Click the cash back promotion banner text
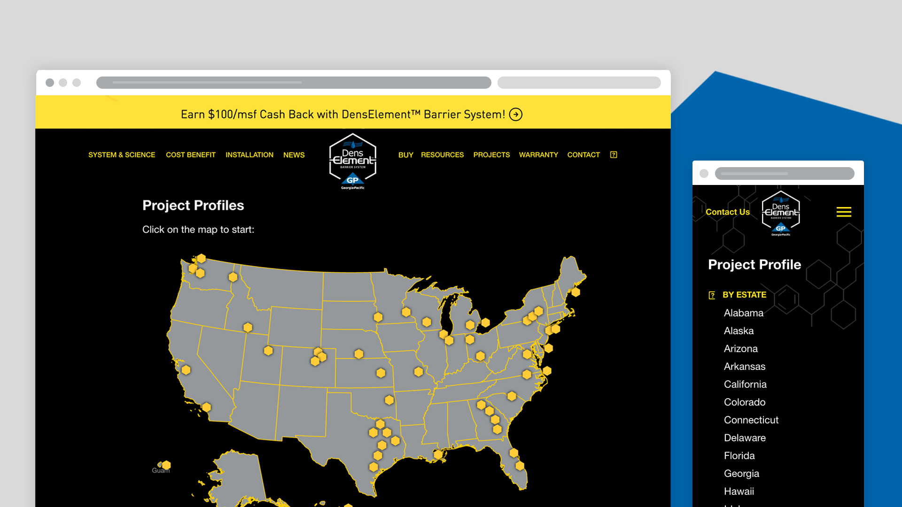Viewport: 902px width, 507px height. (342, 115)
